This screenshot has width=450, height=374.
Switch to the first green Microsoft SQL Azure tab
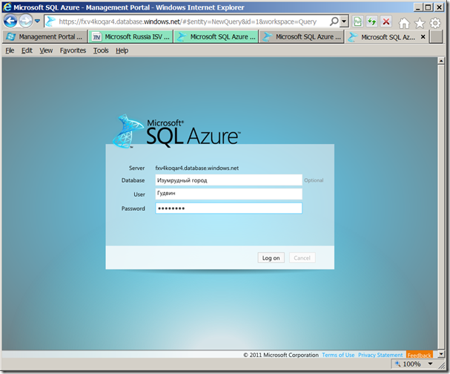click(216, 37)
